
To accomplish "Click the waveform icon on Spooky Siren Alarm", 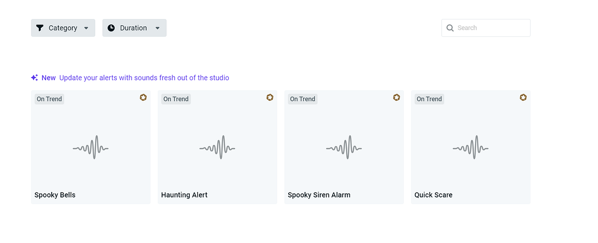I will [x=344, y=148].
